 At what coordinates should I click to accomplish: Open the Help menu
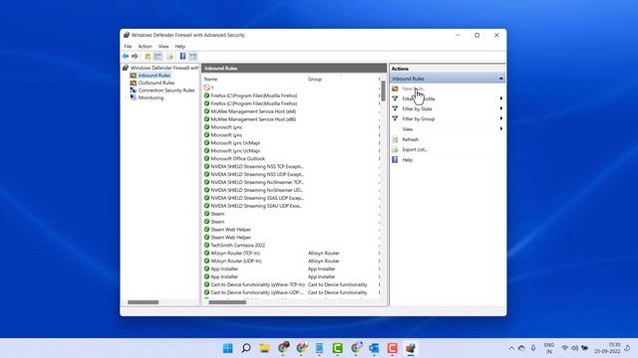click(179, 47)
